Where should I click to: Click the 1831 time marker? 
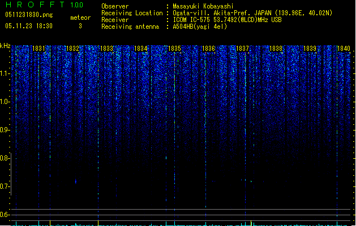click(x=39, y=48)
